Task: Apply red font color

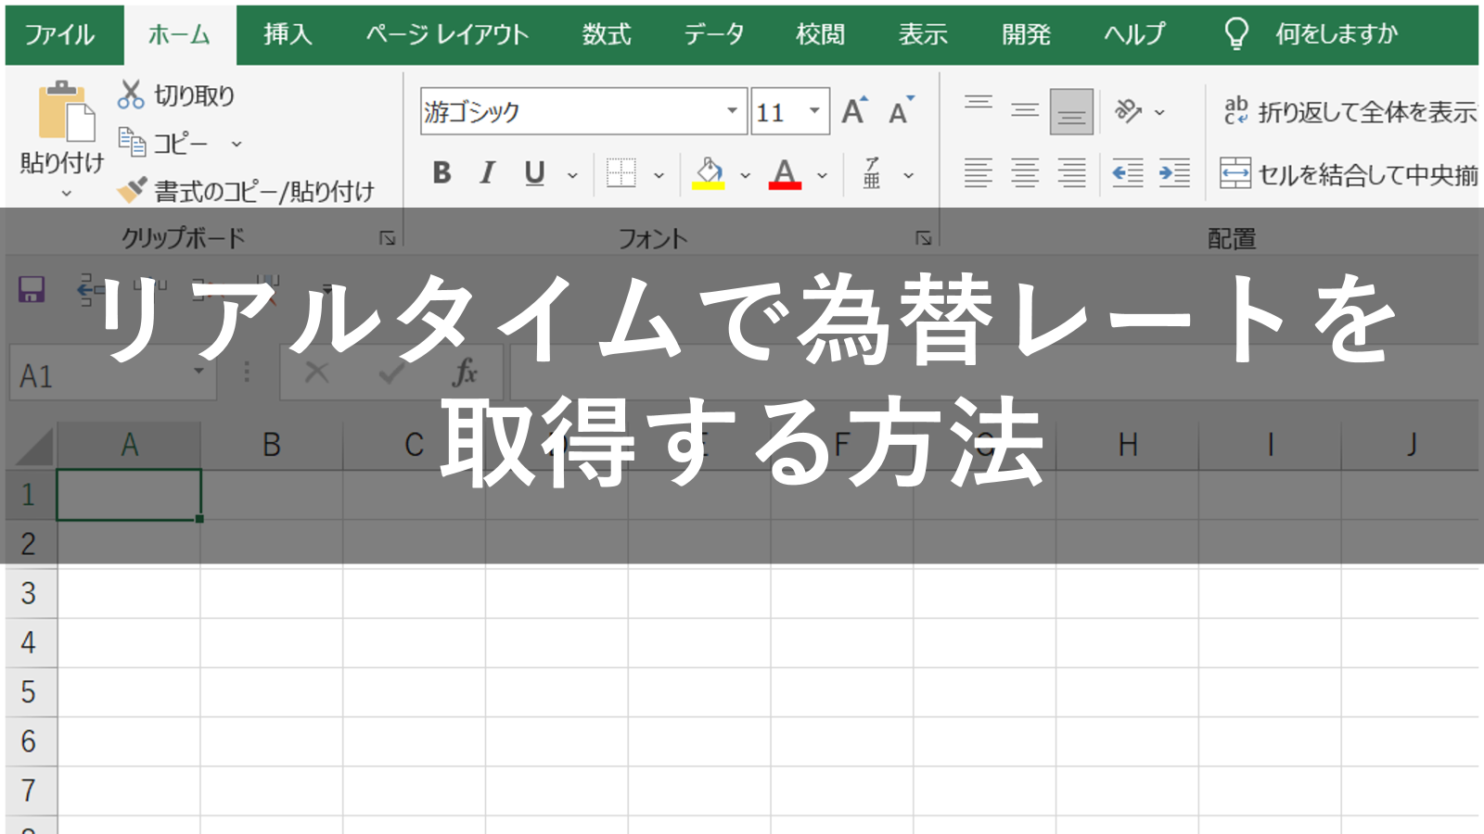Action: (785, 173)
